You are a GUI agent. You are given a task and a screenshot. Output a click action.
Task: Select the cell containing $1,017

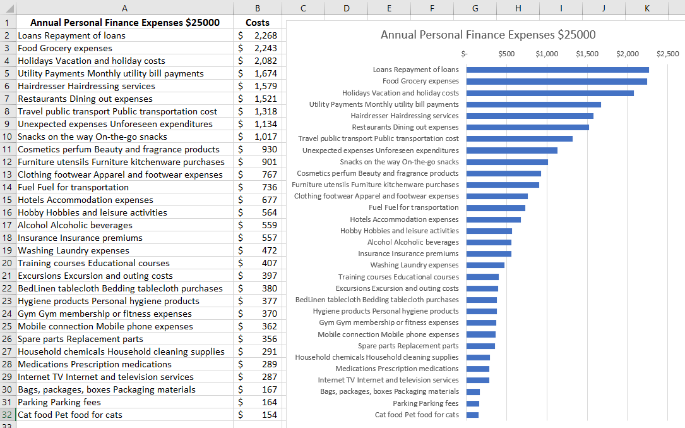(x=258, y=137)
